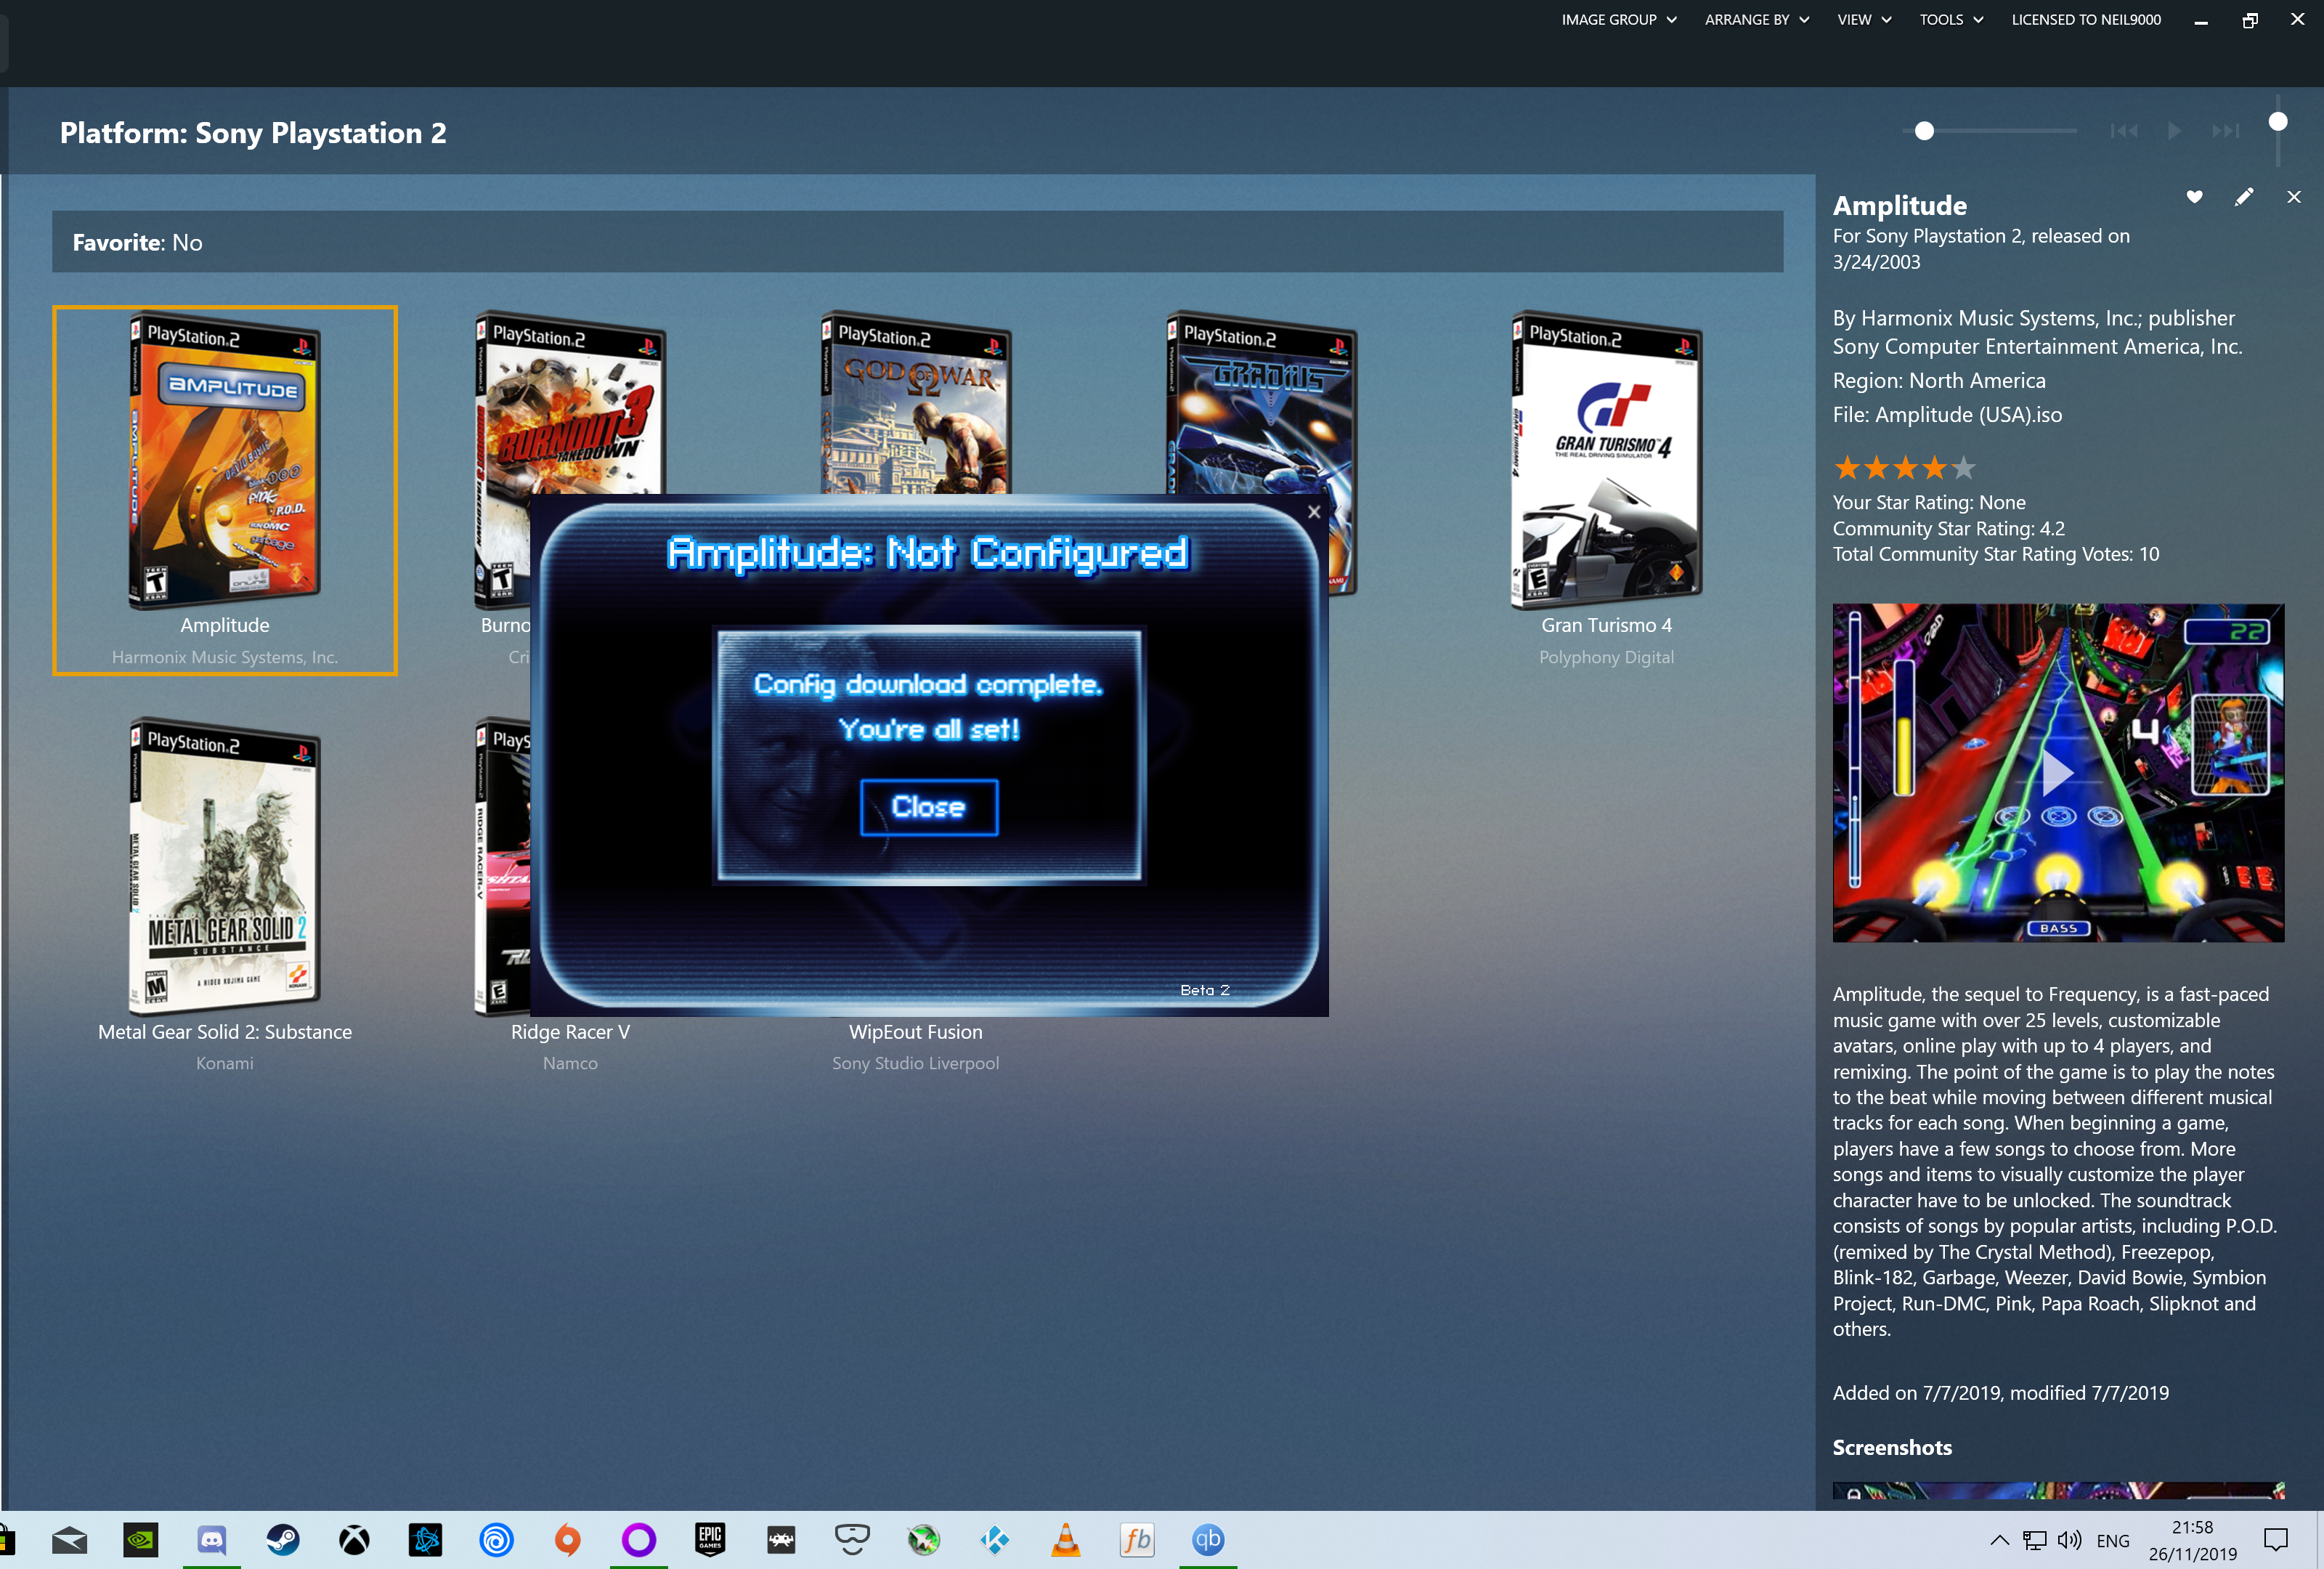
Task: Adjust the vertical zoom slider handle
Action: [2278, 122]
